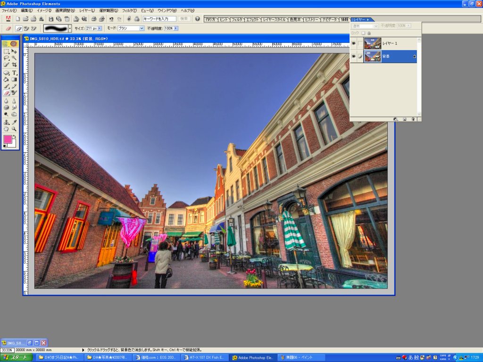Select the Smudge tool

[x=14, y=107]
